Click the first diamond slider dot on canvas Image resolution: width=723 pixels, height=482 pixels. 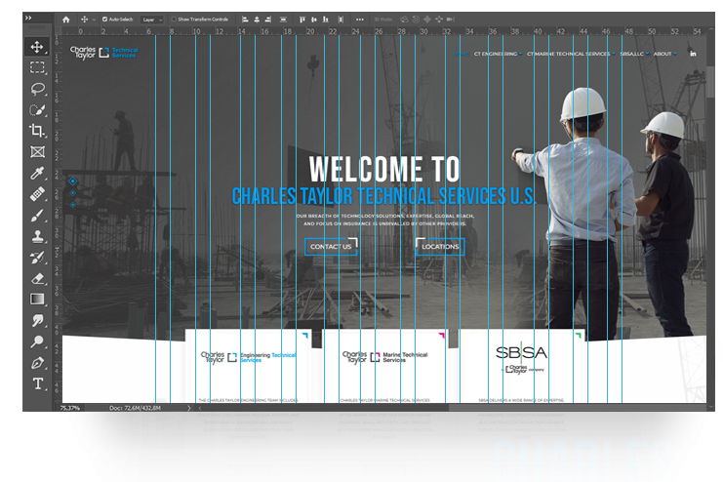pos(73,181)
